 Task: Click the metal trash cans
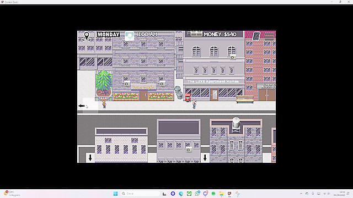click(179, 92)
